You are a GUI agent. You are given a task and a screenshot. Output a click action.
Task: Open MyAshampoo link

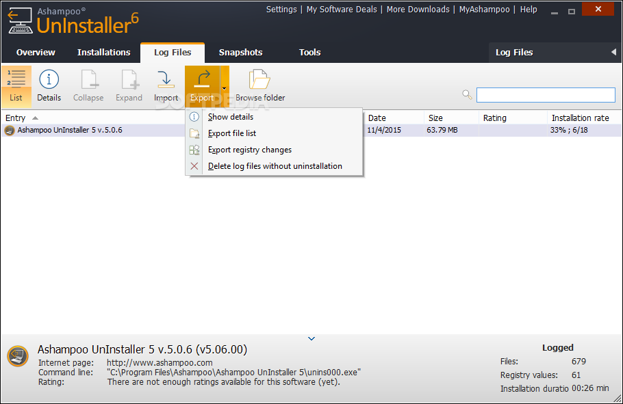point(484,10)
